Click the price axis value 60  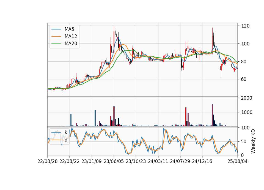(x=244, y=79)
